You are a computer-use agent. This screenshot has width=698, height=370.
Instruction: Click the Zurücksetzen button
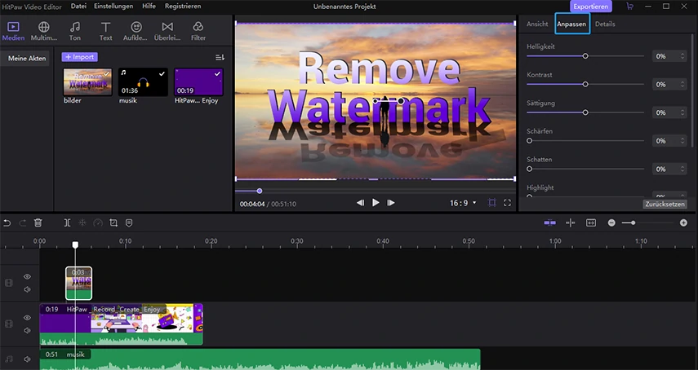[x=667, y=205]
